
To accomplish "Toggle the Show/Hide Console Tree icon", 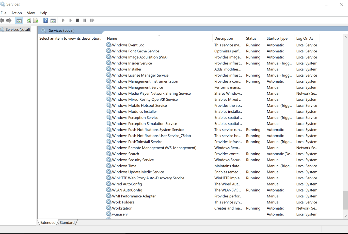I will 19,20.
